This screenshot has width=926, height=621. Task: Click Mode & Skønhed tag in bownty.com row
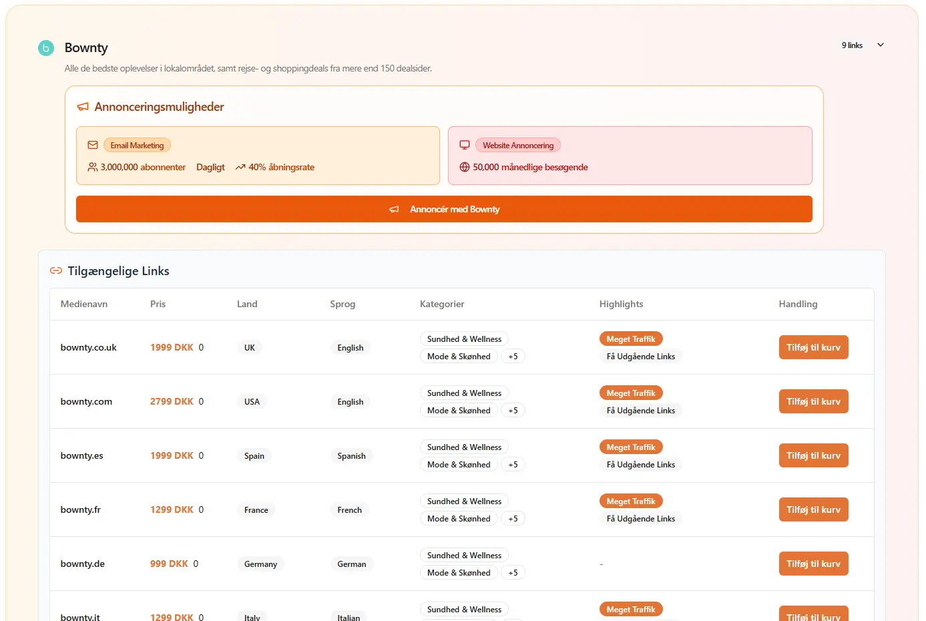point(459,411)
